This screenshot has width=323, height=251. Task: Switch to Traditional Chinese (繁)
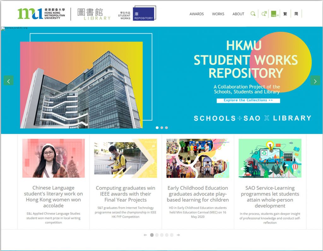pos(285,14)
